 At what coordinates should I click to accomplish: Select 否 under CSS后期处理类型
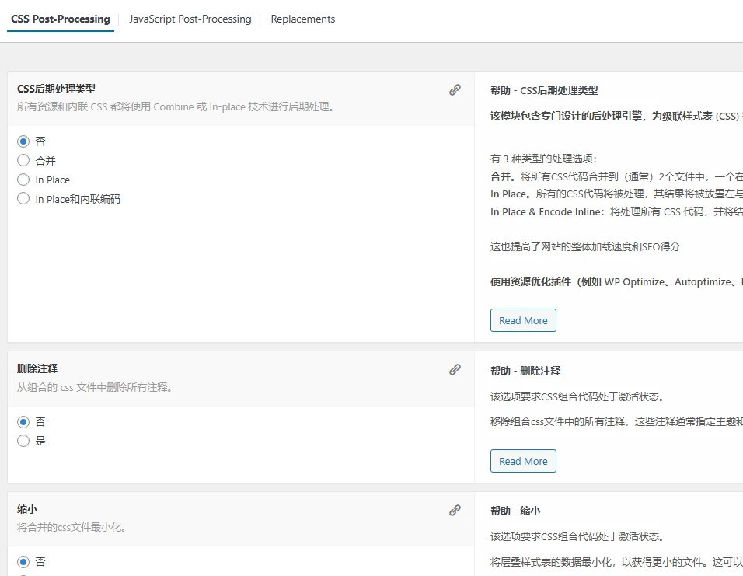click(x=23, y=141)
